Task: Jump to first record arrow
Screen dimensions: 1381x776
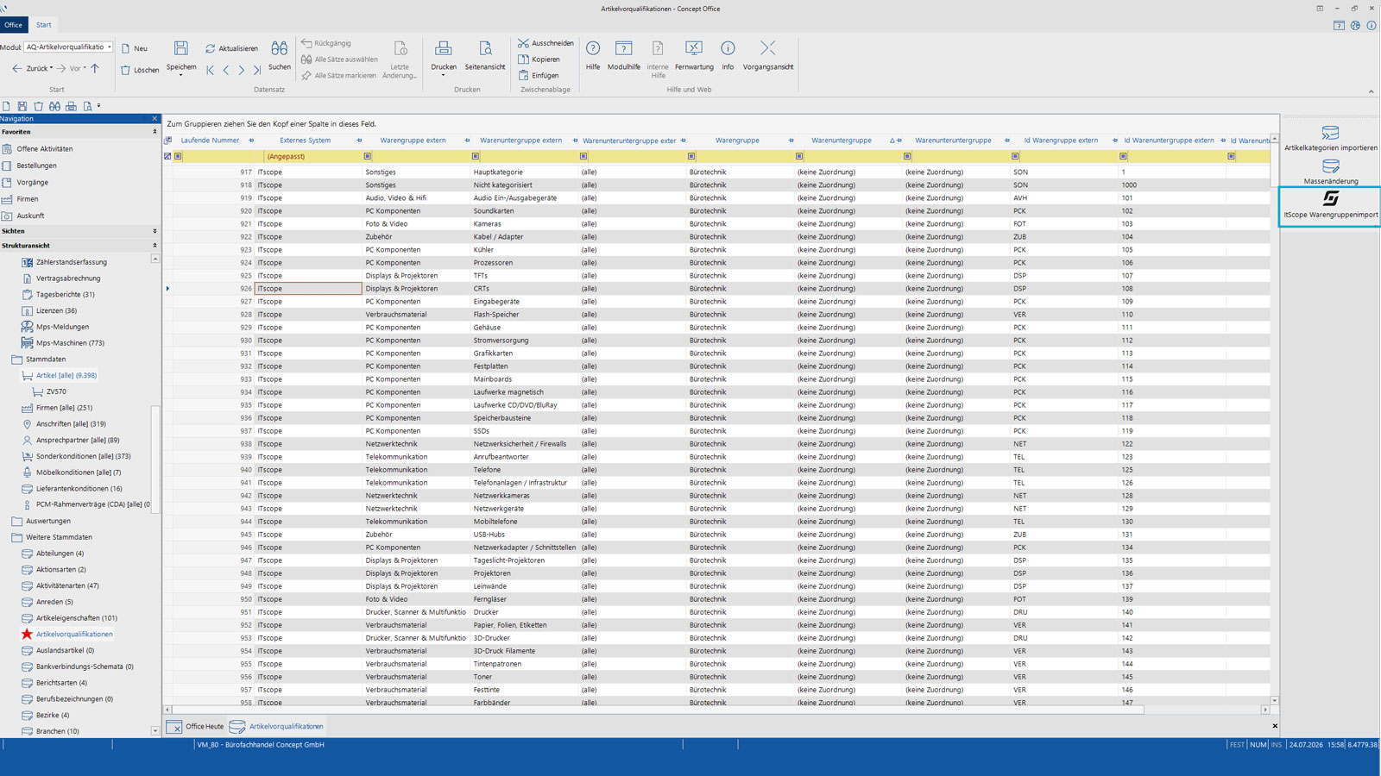Action: [x=210, y=70]
